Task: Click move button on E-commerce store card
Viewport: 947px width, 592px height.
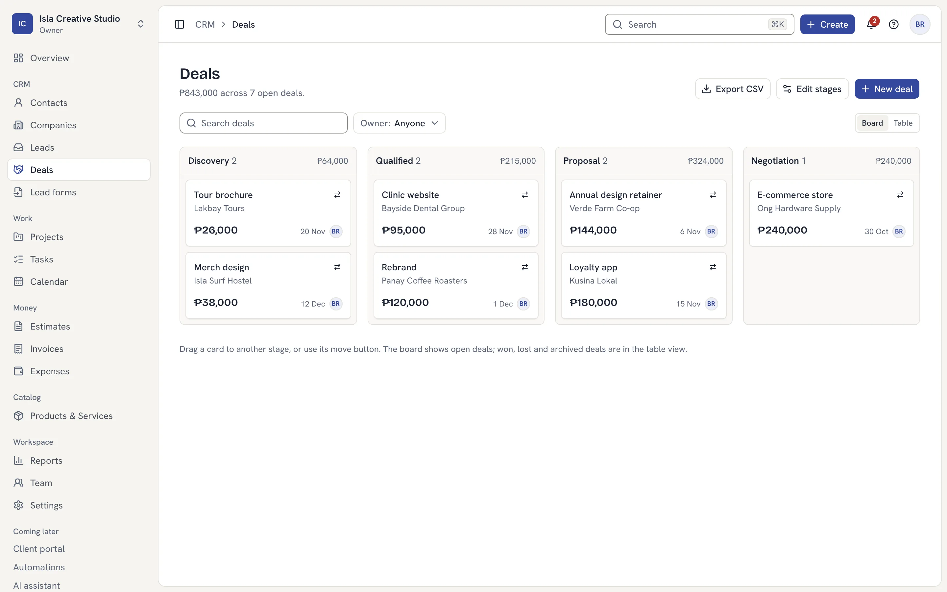Action: coord(900,195)
